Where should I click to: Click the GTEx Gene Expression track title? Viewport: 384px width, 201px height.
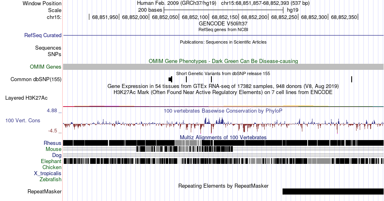click(x=223, y=86)
